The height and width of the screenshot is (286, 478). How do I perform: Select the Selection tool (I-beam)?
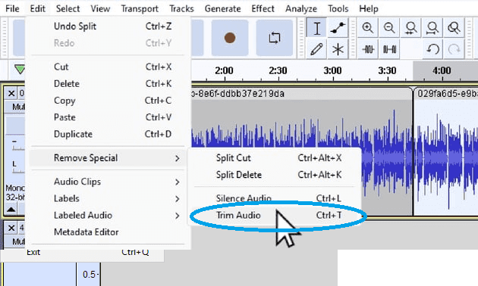316,28
